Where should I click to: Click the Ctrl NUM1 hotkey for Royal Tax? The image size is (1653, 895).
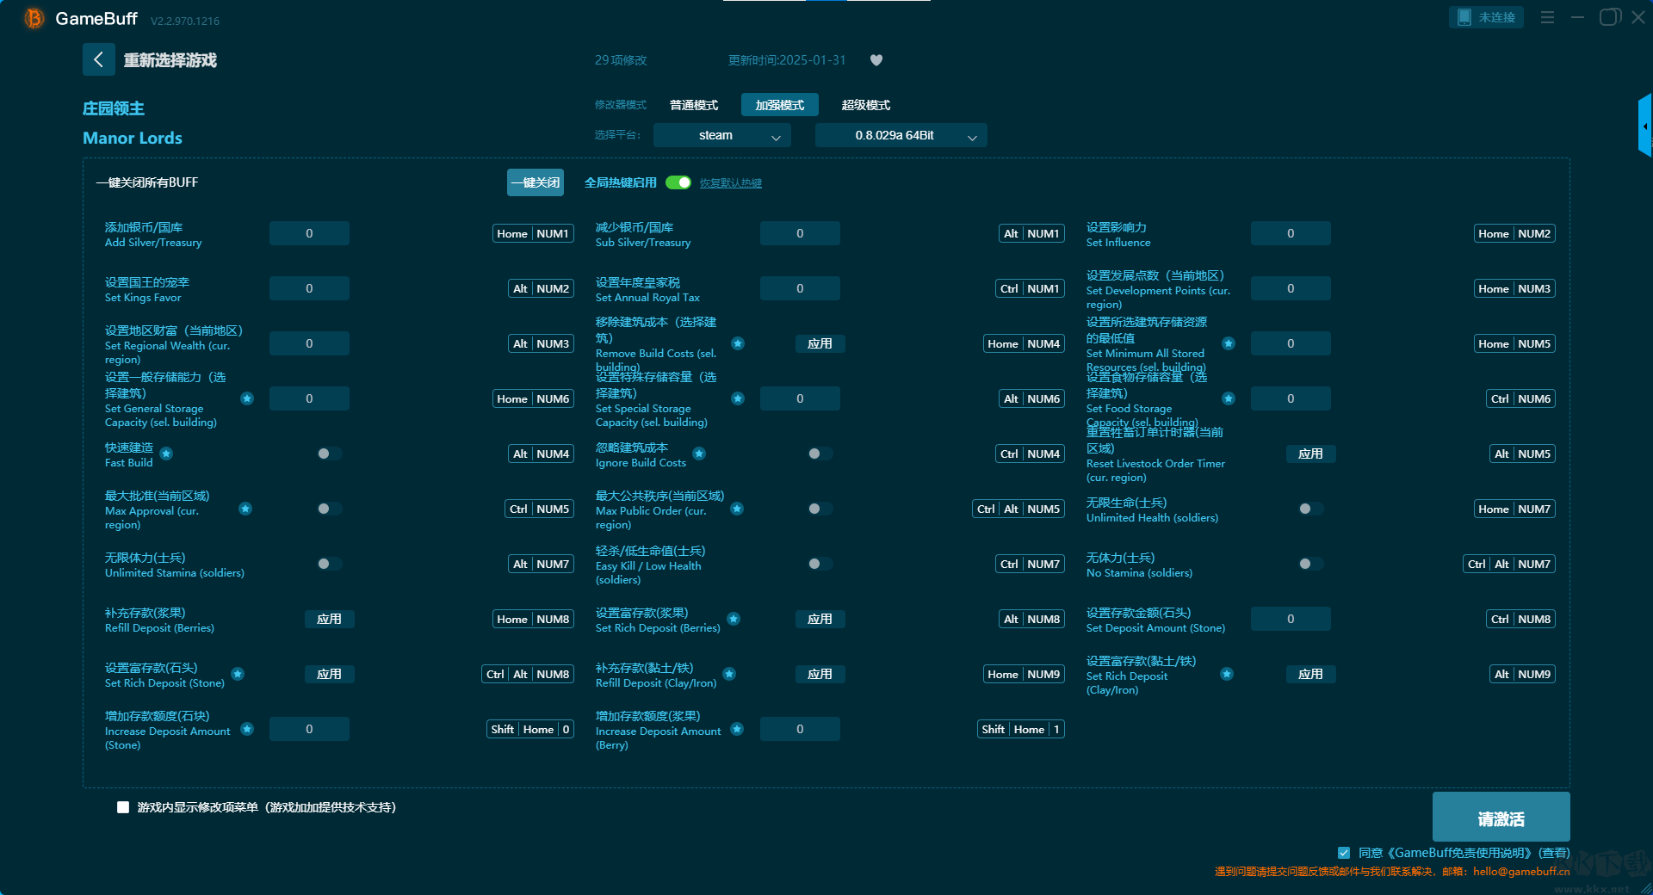1031,288
